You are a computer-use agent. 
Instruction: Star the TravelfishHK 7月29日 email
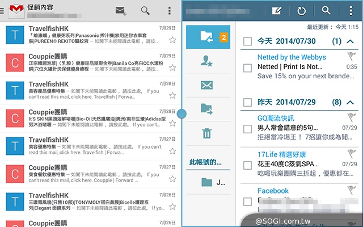(x=172, y=40)
